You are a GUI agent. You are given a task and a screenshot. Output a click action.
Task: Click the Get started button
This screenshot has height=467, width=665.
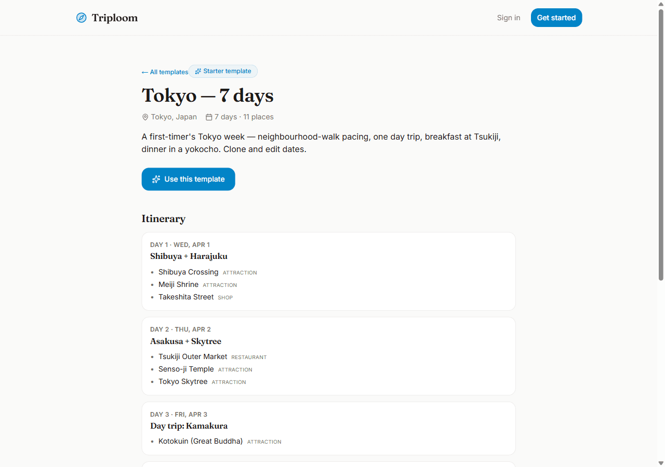(x=556, y=18)
